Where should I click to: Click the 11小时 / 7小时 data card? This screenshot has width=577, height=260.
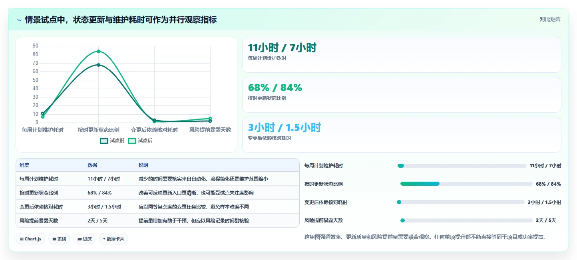402,55
